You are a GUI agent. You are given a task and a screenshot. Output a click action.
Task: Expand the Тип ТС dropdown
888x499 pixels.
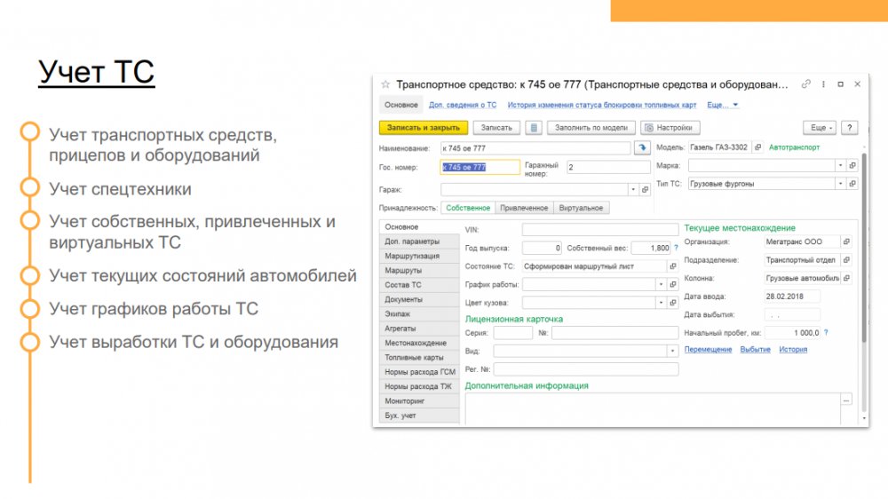click(840, 184)
